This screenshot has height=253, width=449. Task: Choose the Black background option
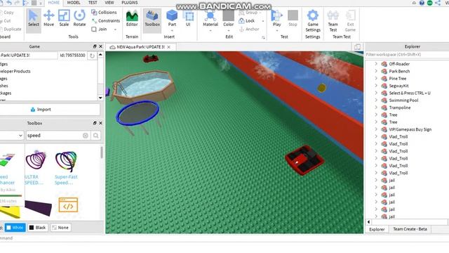37,228
